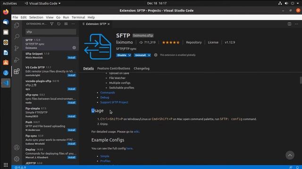Open the Source Control view
The width and height of the screenshot is (302, 169).
tap(17, 48)
